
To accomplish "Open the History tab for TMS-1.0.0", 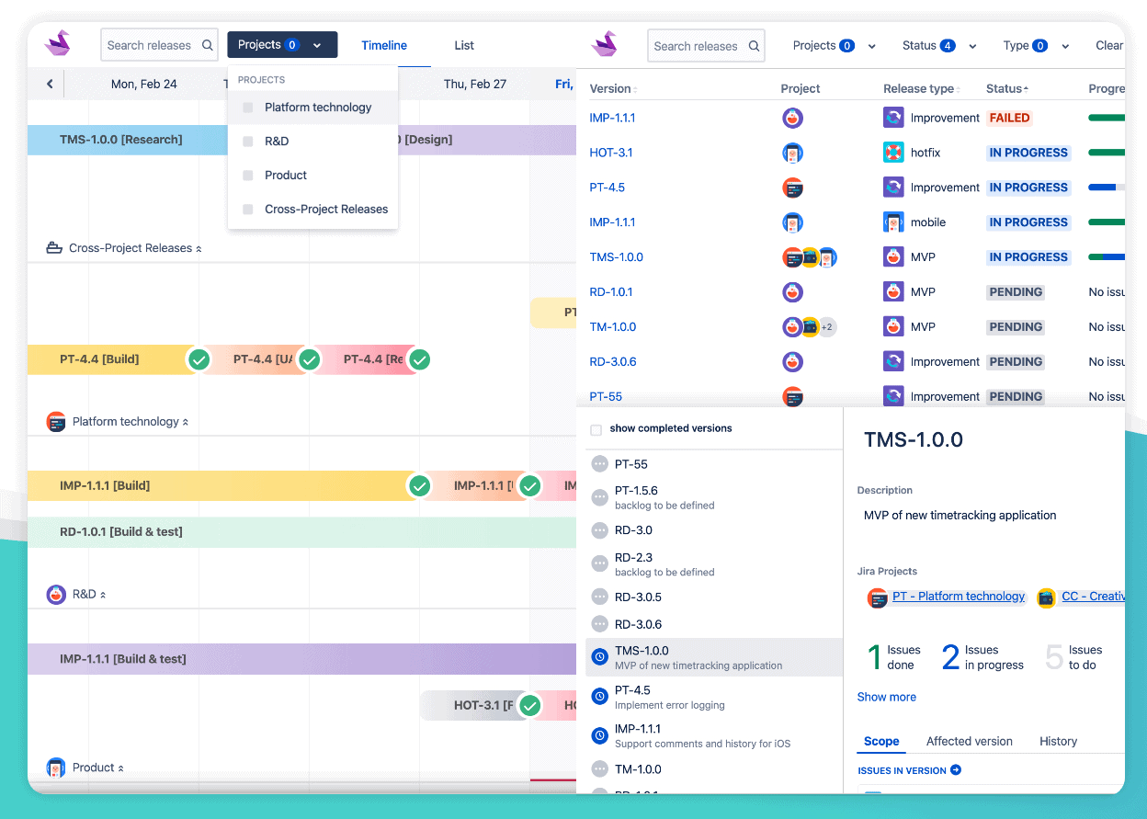I will [1058, 741].
